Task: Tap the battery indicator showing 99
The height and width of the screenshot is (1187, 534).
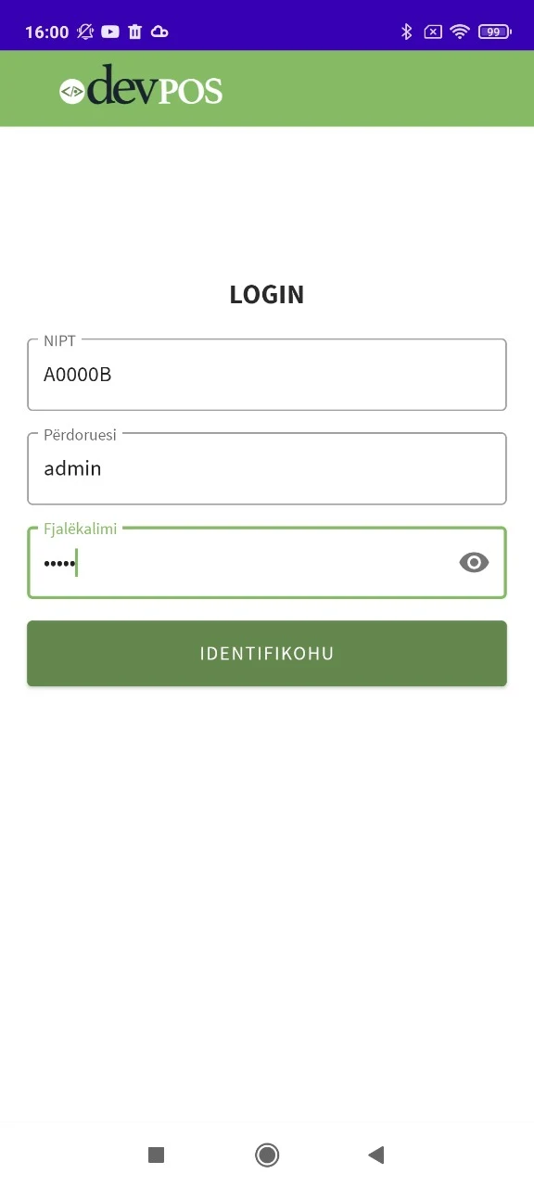Action: pos(494,32)
